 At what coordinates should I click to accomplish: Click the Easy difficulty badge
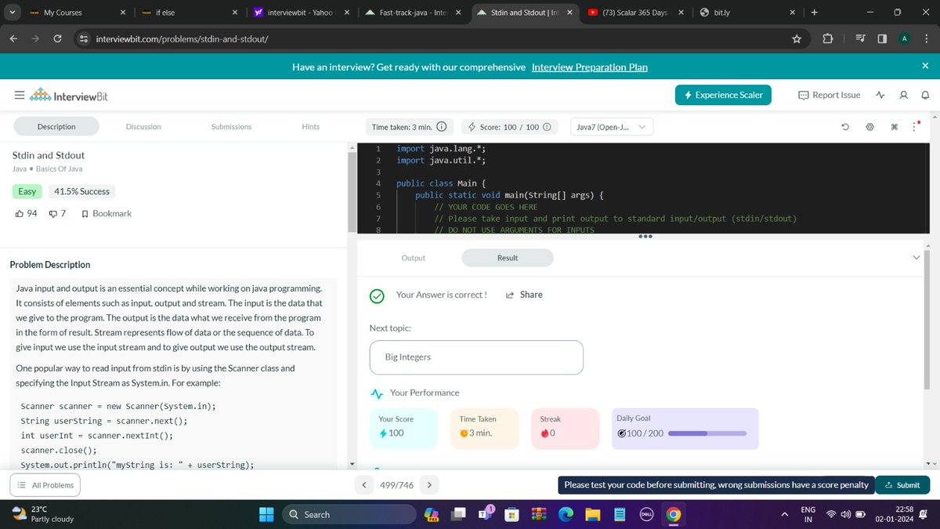(27, 191)
